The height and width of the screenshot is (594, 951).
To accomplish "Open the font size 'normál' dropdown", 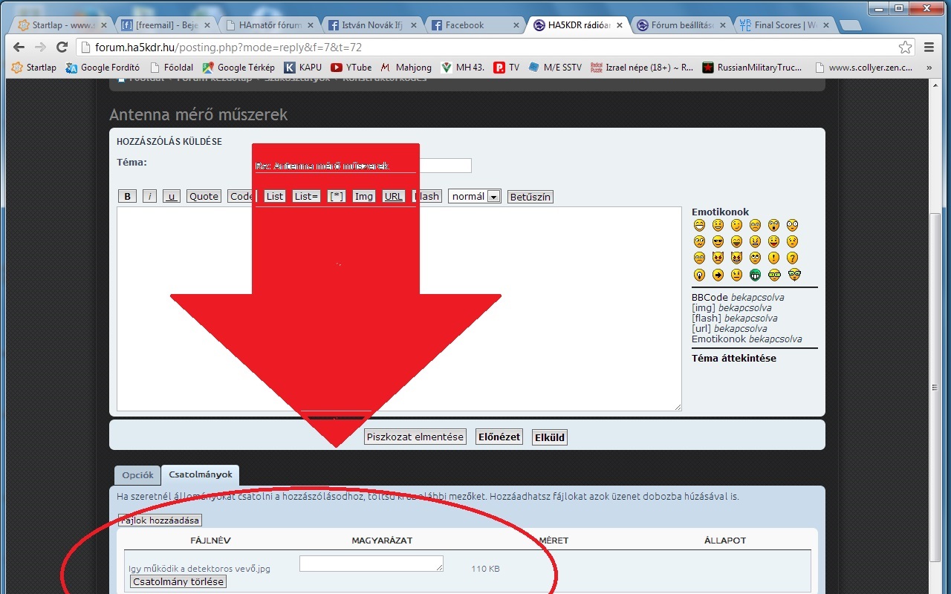I will click(x=474, y=197).
